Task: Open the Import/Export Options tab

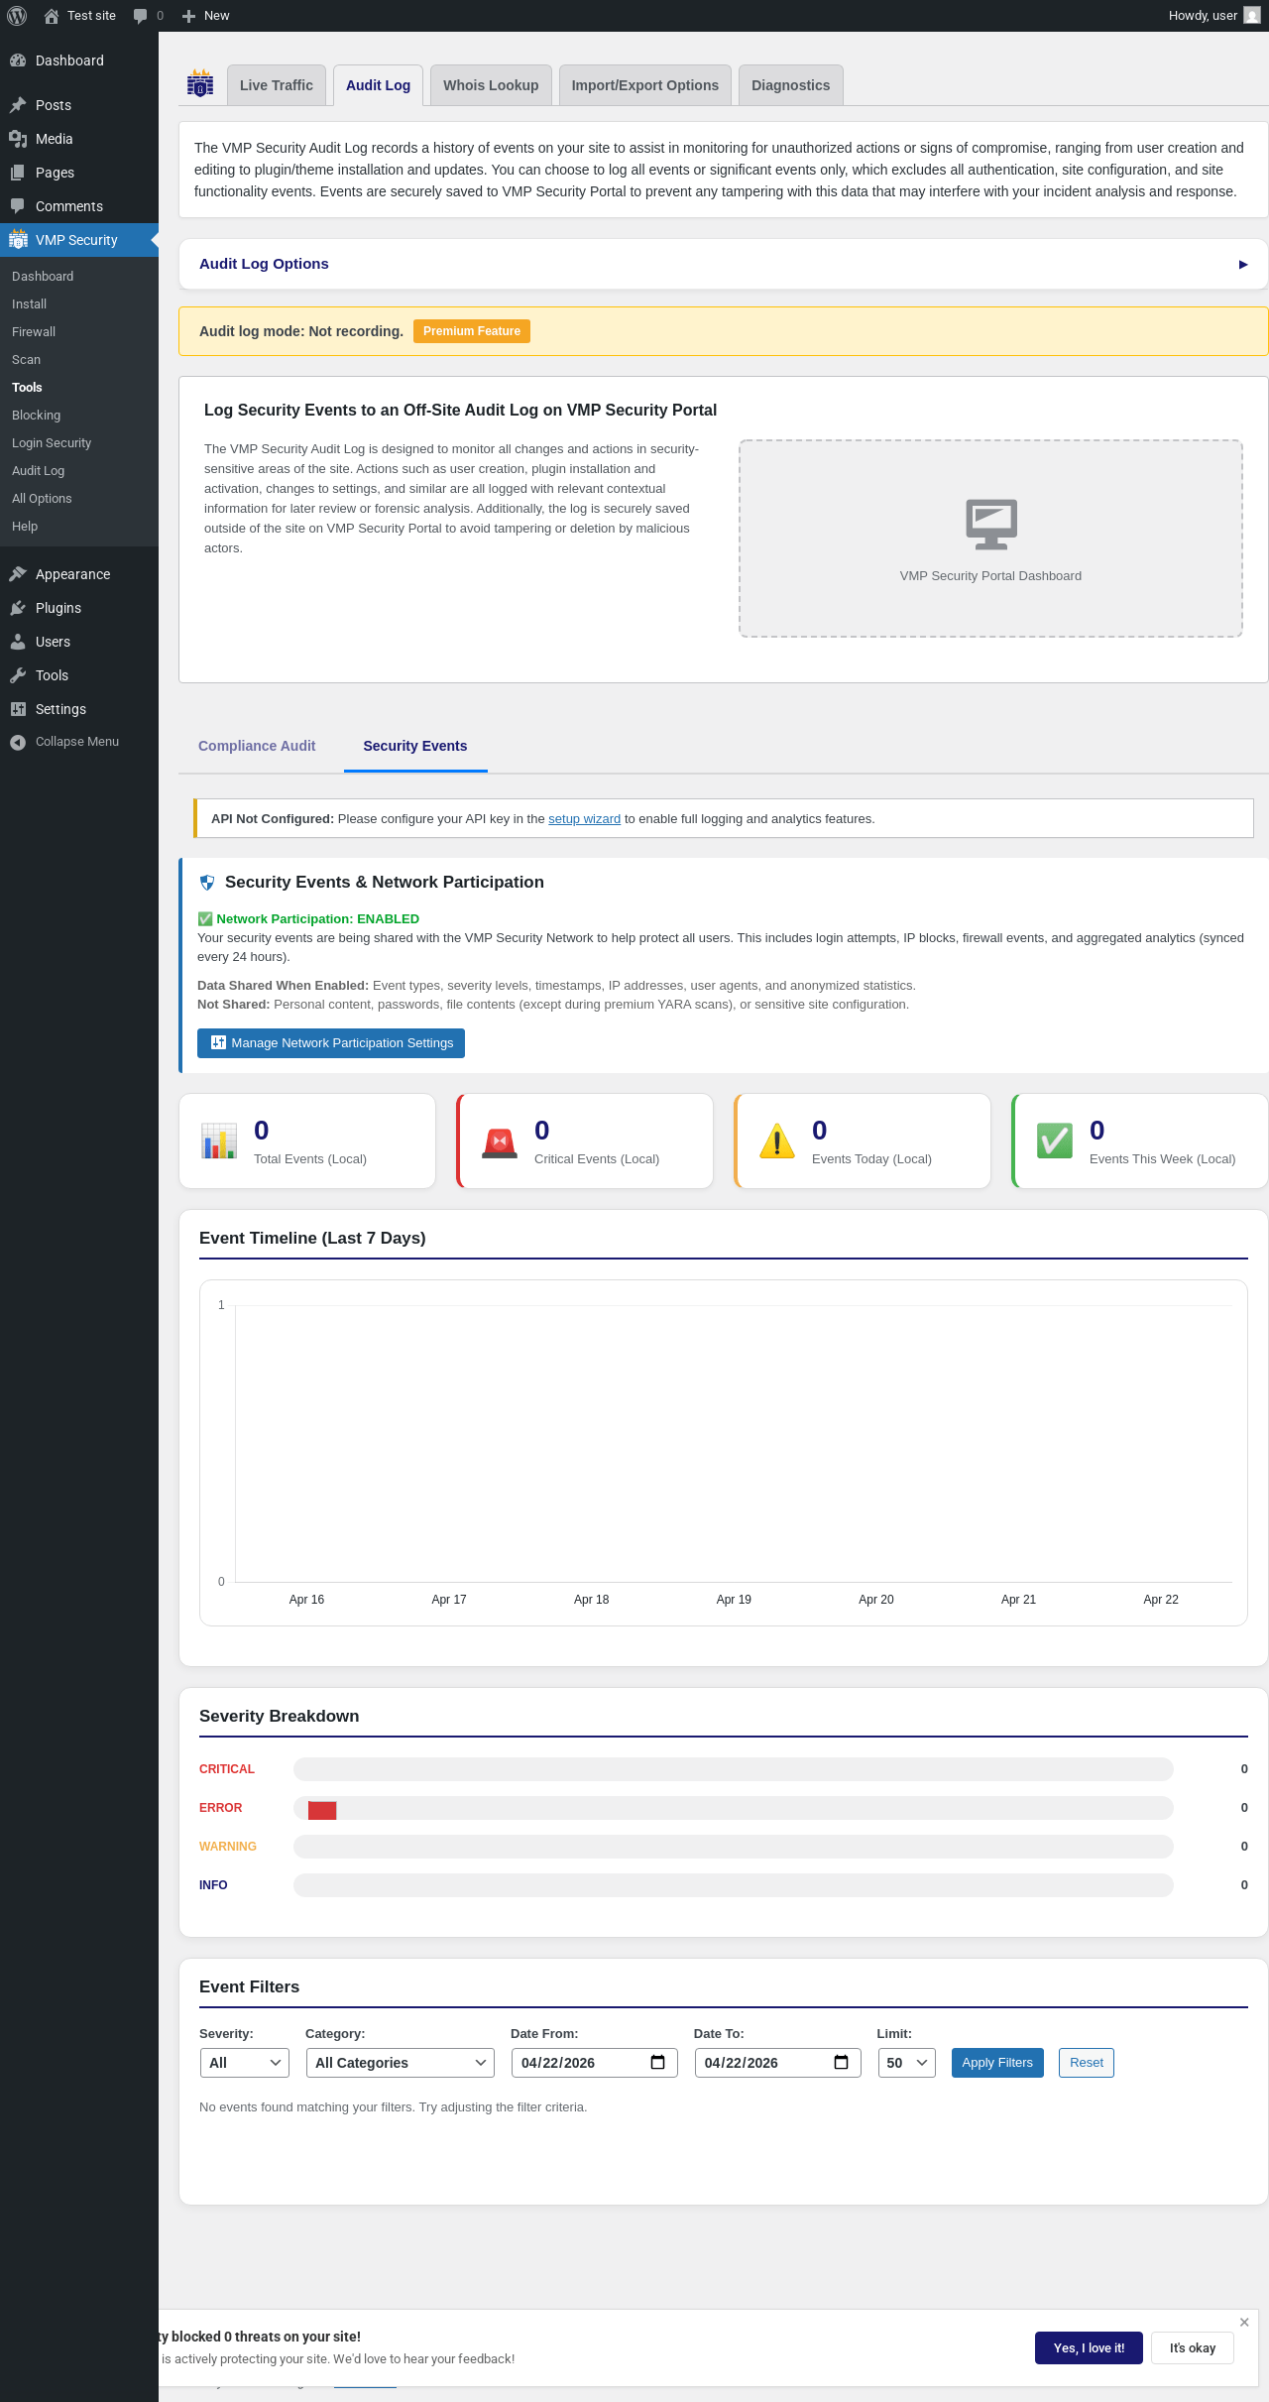Action: (645, 85)
